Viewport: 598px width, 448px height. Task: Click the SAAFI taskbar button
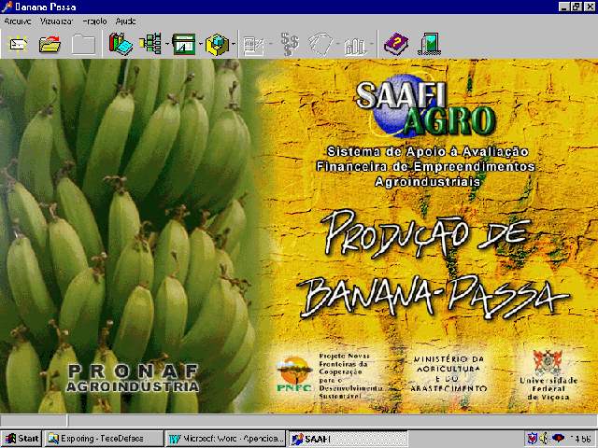click(348, 439)
